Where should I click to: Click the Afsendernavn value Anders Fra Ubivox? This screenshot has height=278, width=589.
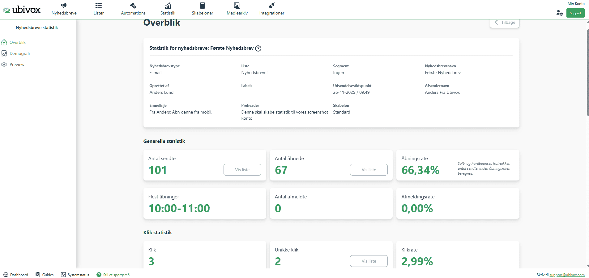coord(442,92)
